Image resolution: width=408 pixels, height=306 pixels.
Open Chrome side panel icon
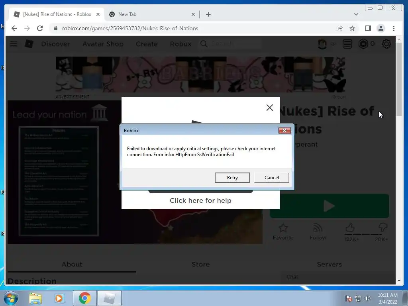pyautogui.click(x=368, y=28)
